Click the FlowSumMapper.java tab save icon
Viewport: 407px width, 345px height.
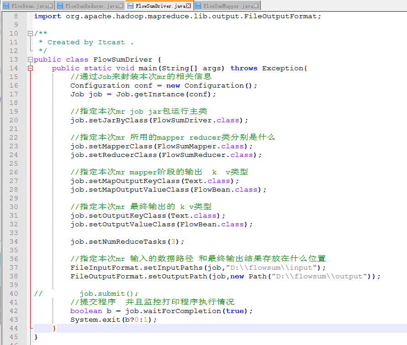tap(198, 6)
